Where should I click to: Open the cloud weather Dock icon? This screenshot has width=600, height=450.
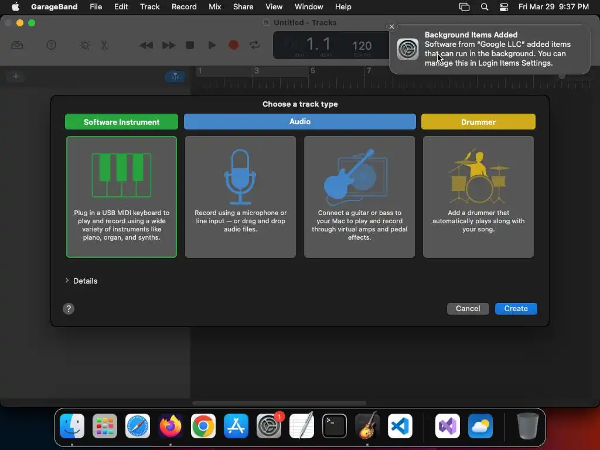[x=480, y=426]
